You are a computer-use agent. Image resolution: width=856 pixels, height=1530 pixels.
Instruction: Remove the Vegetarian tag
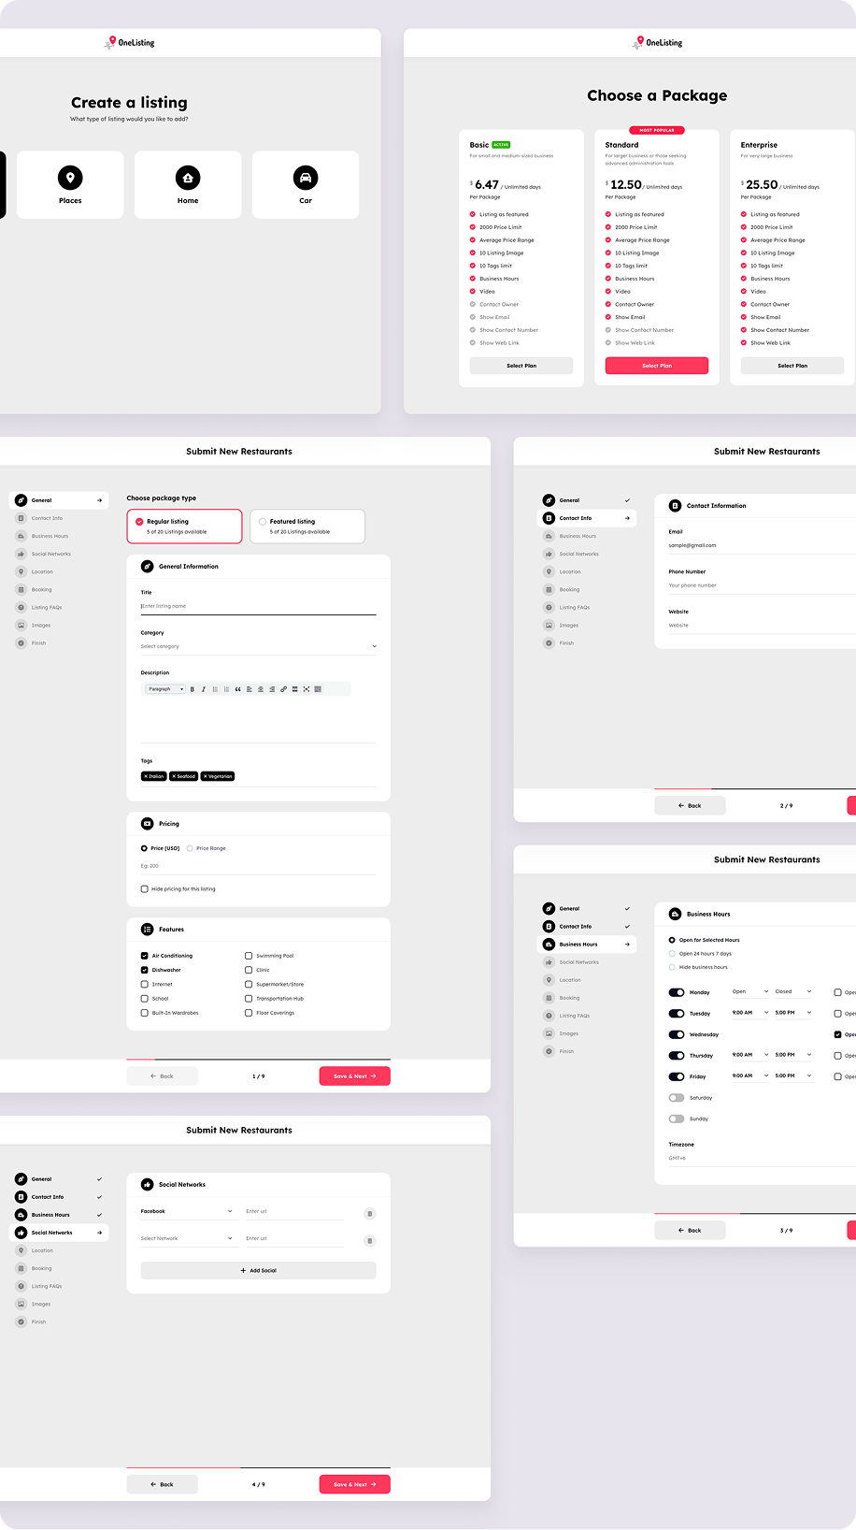(205, 776)
